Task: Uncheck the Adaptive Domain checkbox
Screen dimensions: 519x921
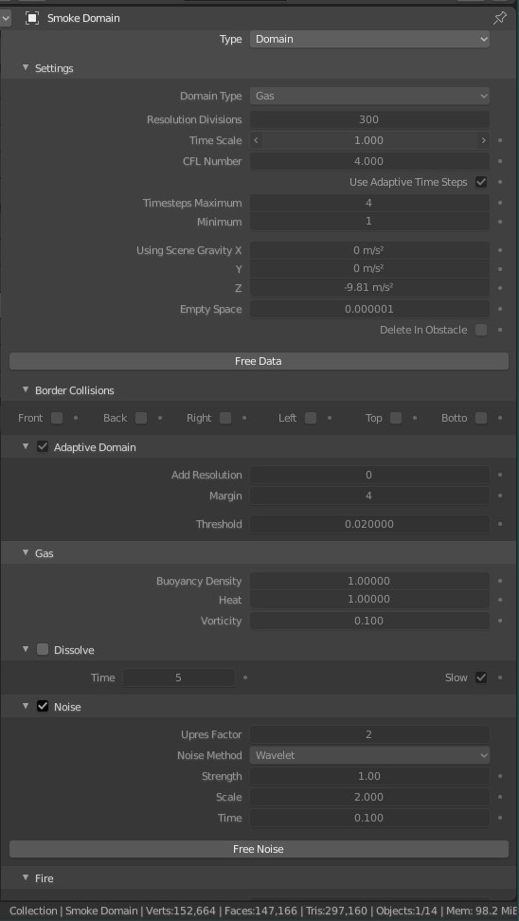Action: [x=43, y=447]
